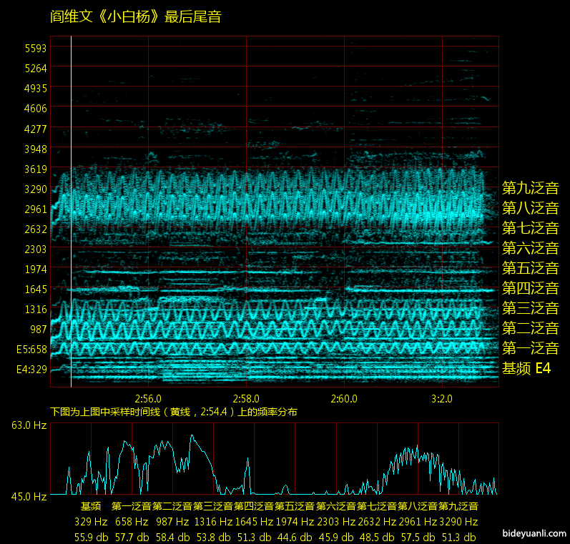570x544 pixels.
Task: Select the 基频 E4 label right of spectrogram
Action: pyautogui.click(x=526, y=368)
